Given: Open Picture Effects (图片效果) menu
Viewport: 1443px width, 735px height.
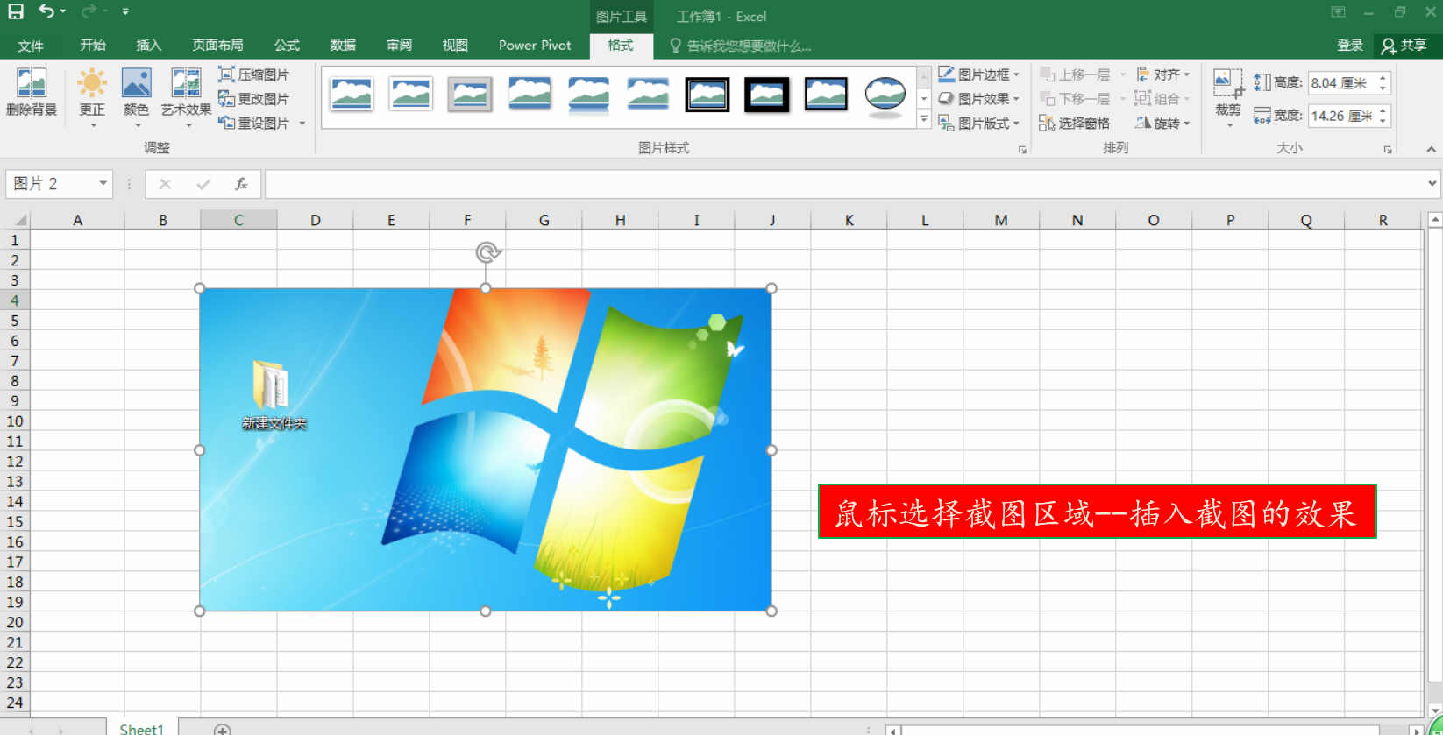Looking at the screenshot, I should [x=978, y=99].
